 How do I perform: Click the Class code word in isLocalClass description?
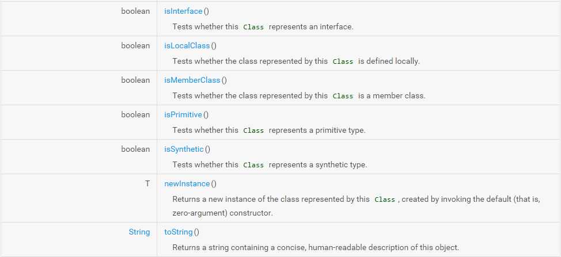click(x=343, y=62)
